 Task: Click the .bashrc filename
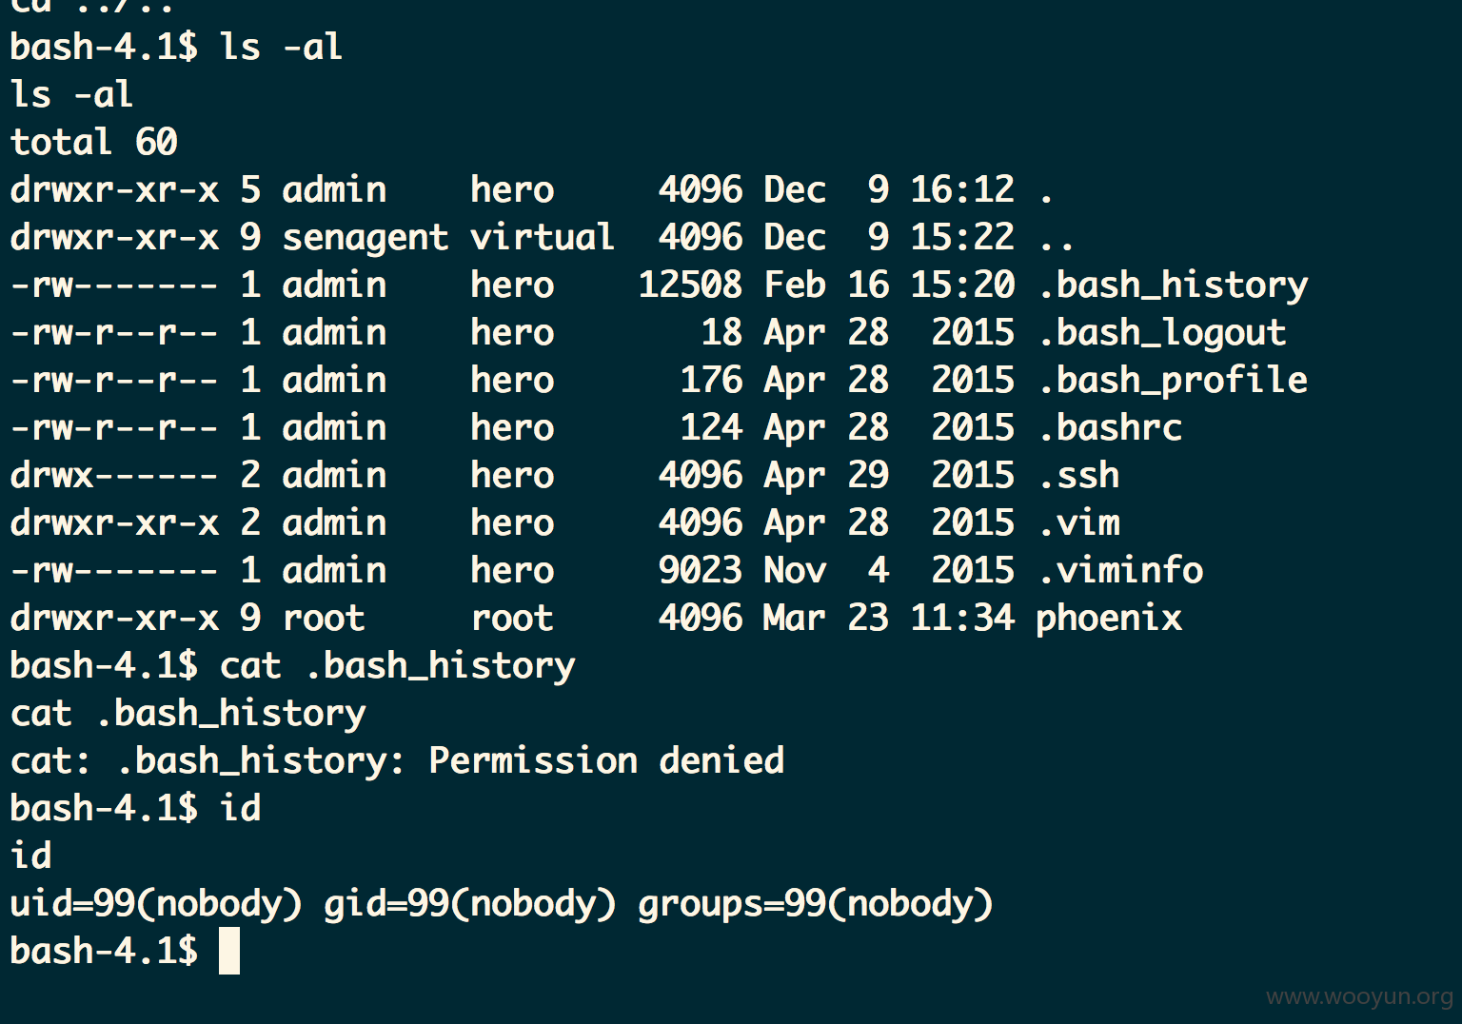coord(1110,428)
